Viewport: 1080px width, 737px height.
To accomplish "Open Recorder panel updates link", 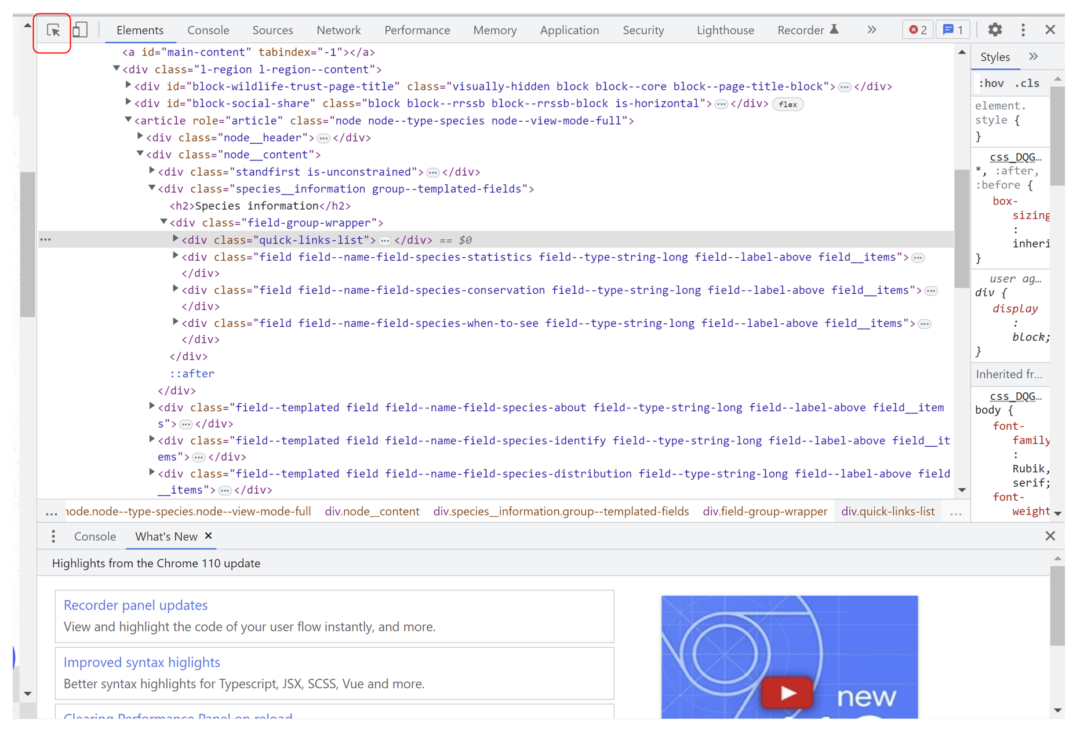I will click(136, 605).
